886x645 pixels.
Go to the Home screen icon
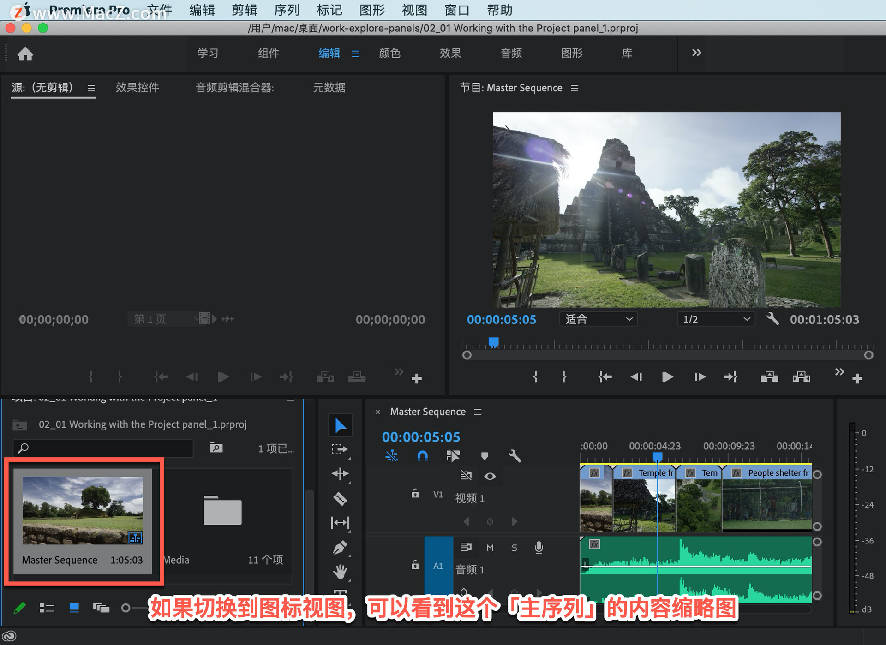coord(25,54)
